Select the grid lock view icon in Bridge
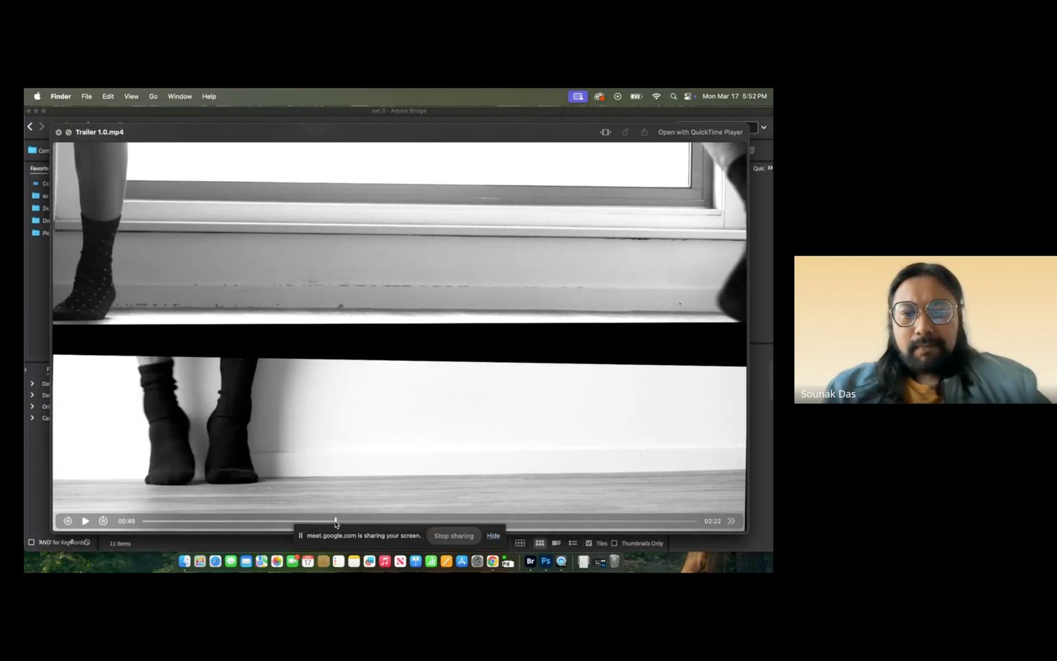1057x661 pixels. pyautogui.click(x=520, y=543)
